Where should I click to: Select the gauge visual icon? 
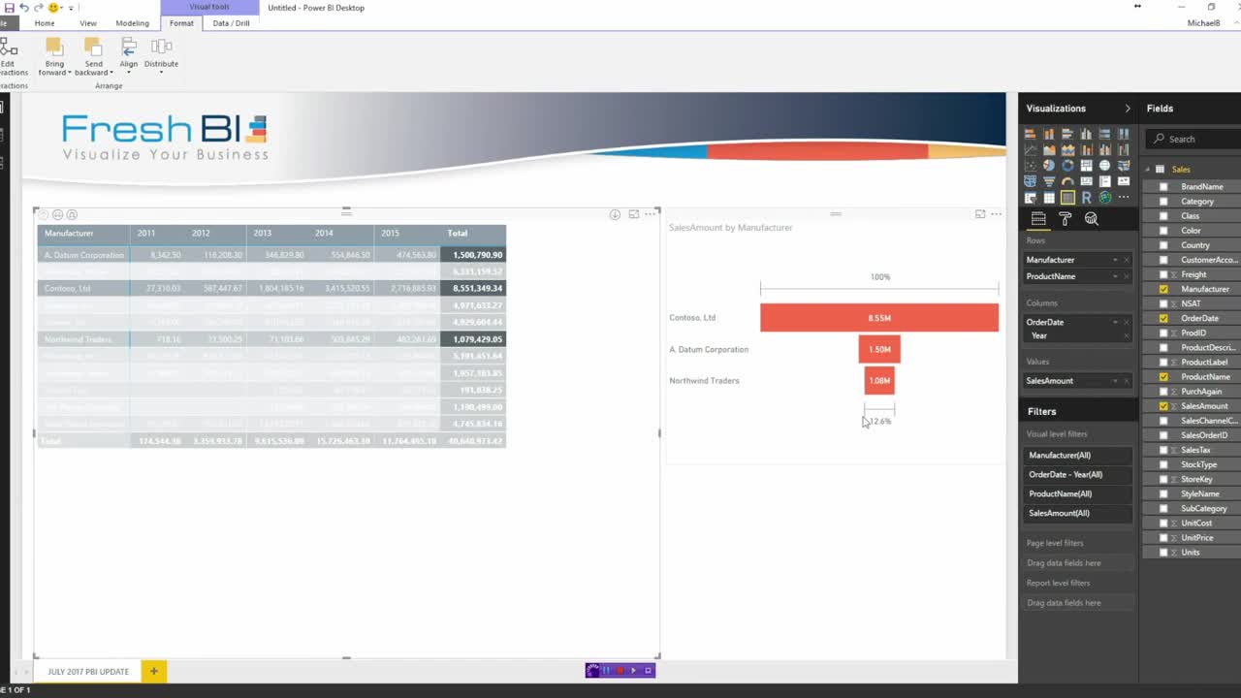[1067, 181]
